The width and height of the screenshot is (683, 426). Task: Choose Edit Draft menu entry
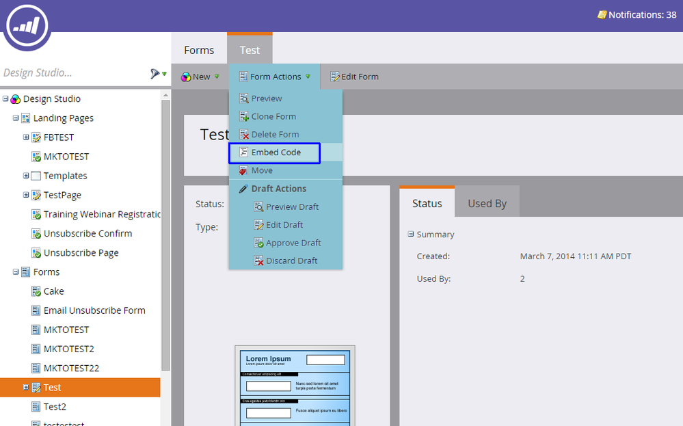(x=284, y=225)
